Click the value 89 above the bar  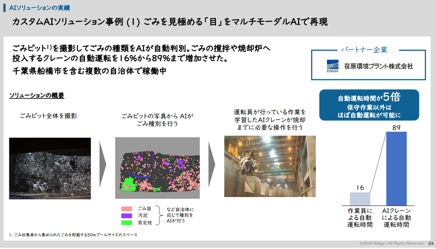(396, 128)
